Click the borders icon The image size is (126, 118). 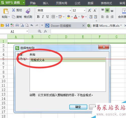tap(53, 17)
